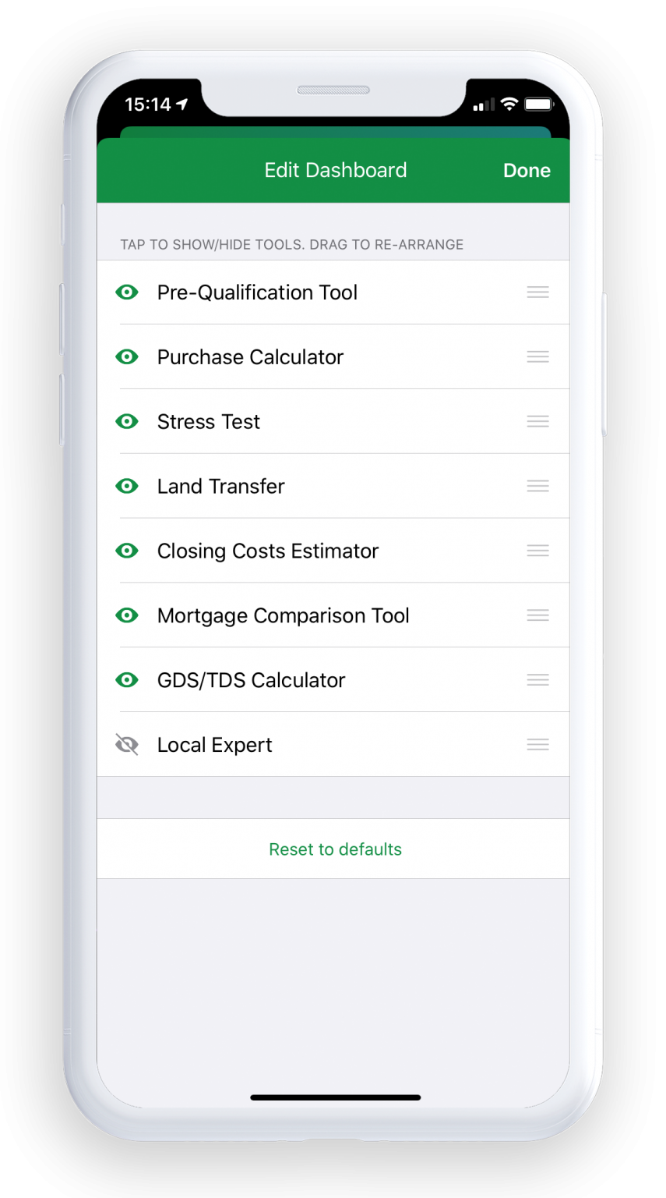The width and height of the screenshot is (666, 1198).
Task: Toggle Mortgage Comparison Tool visibility eye
Action: (x=127, y=616)
